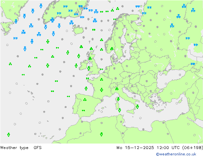This screenshot has height=157, width=203.
Task: Open the weatheronline.co.uk copyright link
Action: tap(176, 154)
